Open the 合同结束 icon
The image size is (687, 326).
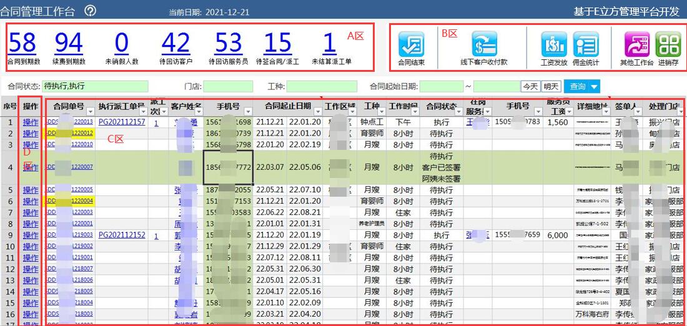411,45
